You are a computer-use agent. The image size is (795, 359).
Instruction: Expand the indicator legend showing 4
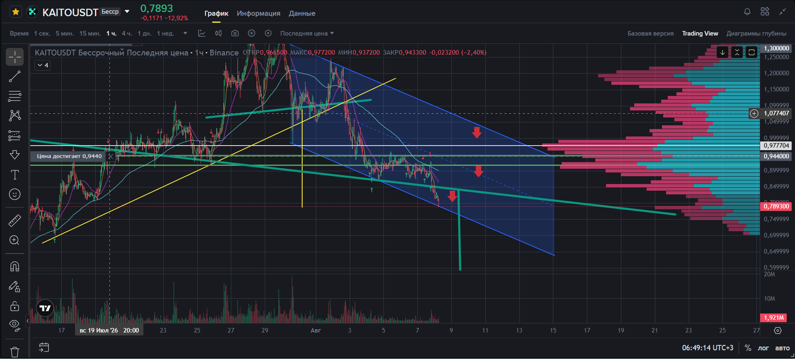click(x=43, y=65)
